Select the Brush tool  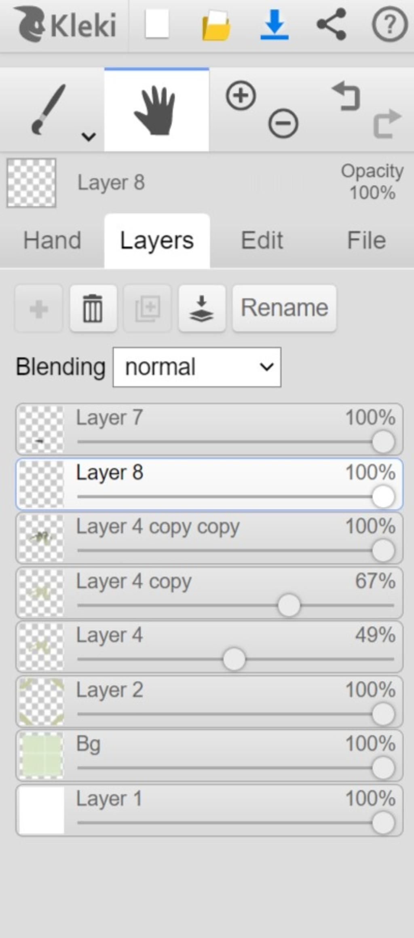tap(48, 109)
